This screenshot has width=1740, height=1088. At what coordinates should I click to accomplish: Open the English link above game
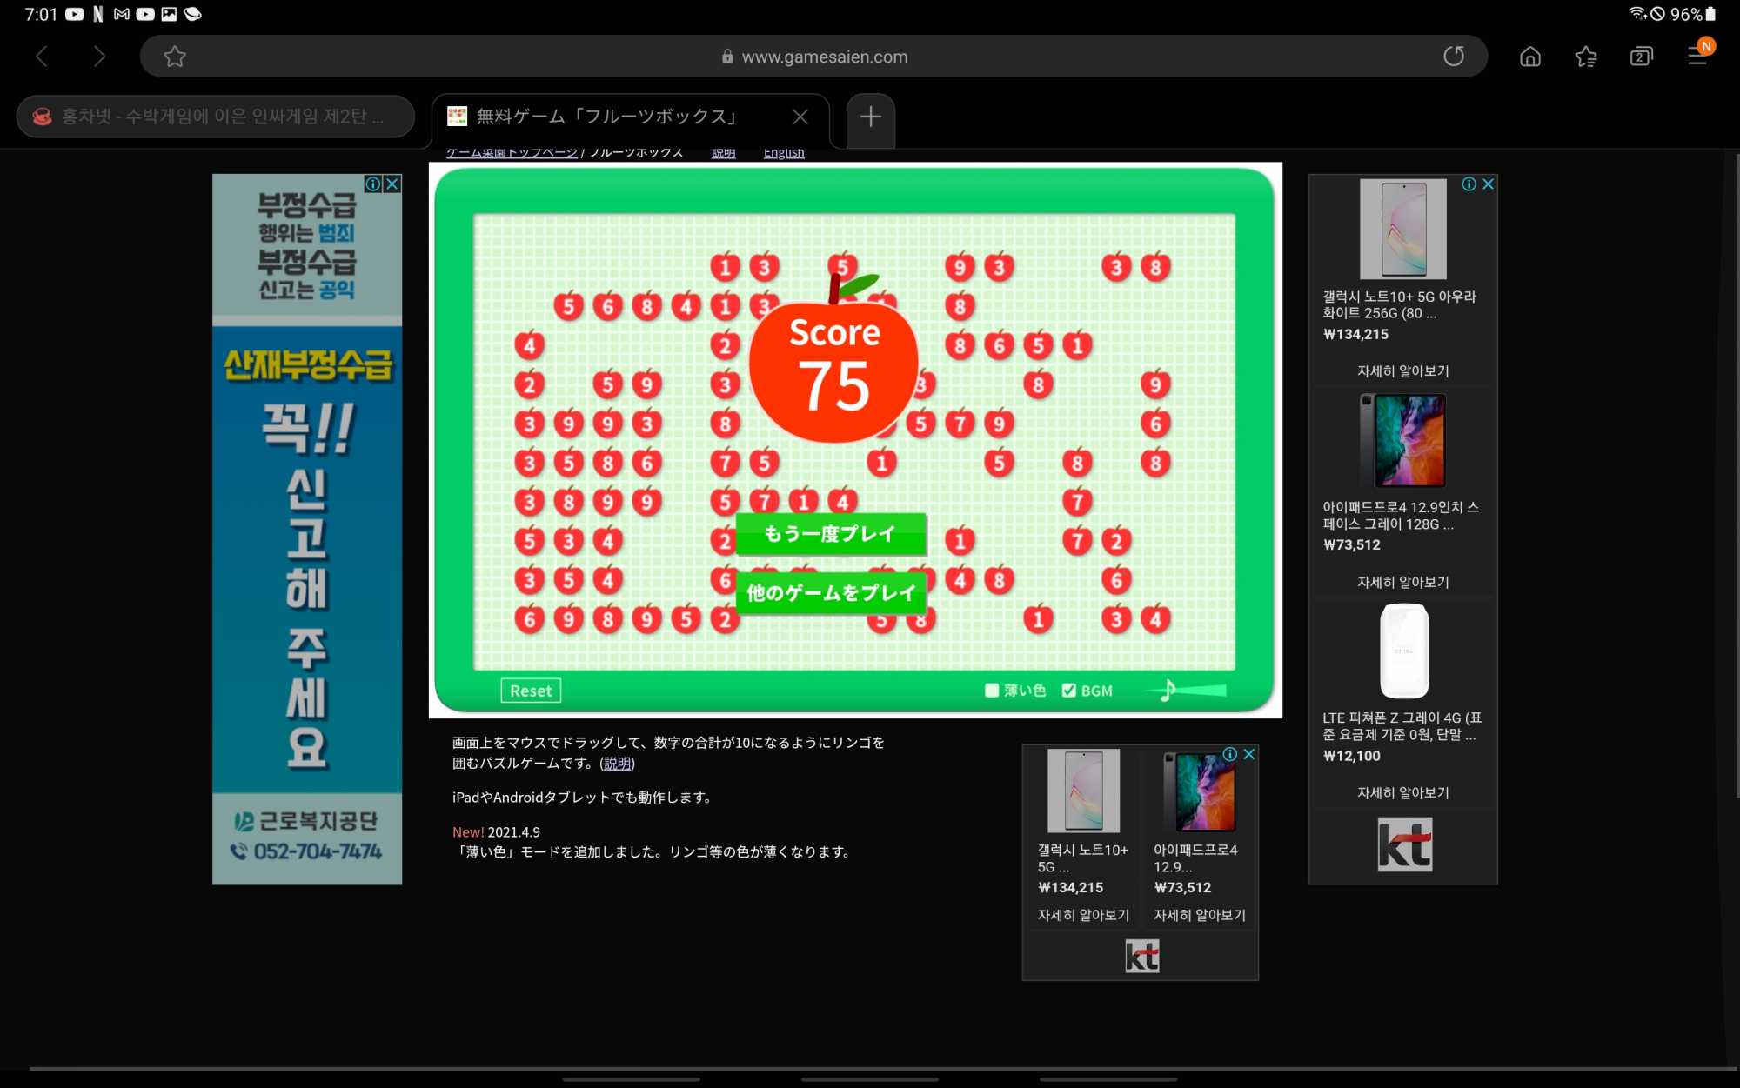(x=783, y=153)
